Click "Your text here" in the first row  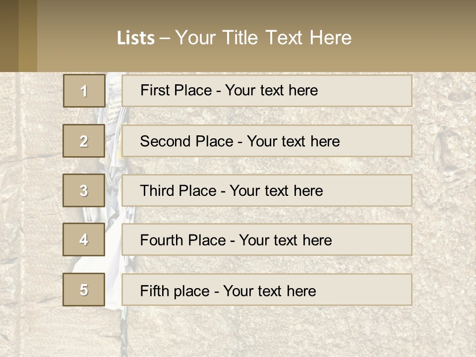point(271,90)
